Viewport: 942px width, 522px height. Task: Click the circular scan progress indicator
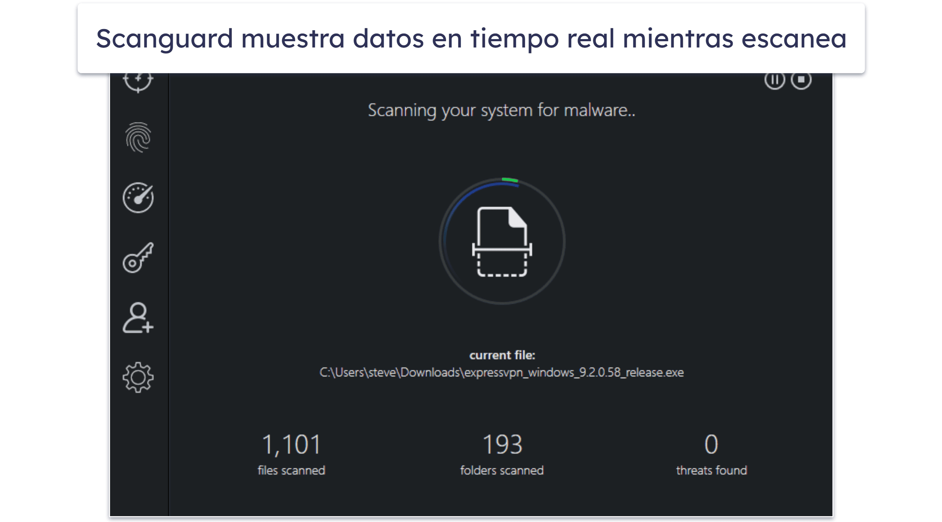tap(502, 241)
